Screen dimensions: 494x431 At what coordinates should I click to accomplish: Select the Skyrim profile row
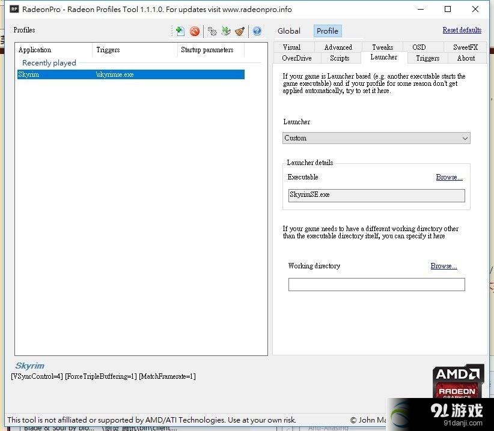tap(131, 74)
